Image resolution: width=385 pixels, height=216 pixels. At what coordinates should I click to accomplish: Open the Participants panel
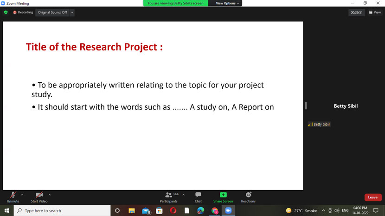click(169, 197)
